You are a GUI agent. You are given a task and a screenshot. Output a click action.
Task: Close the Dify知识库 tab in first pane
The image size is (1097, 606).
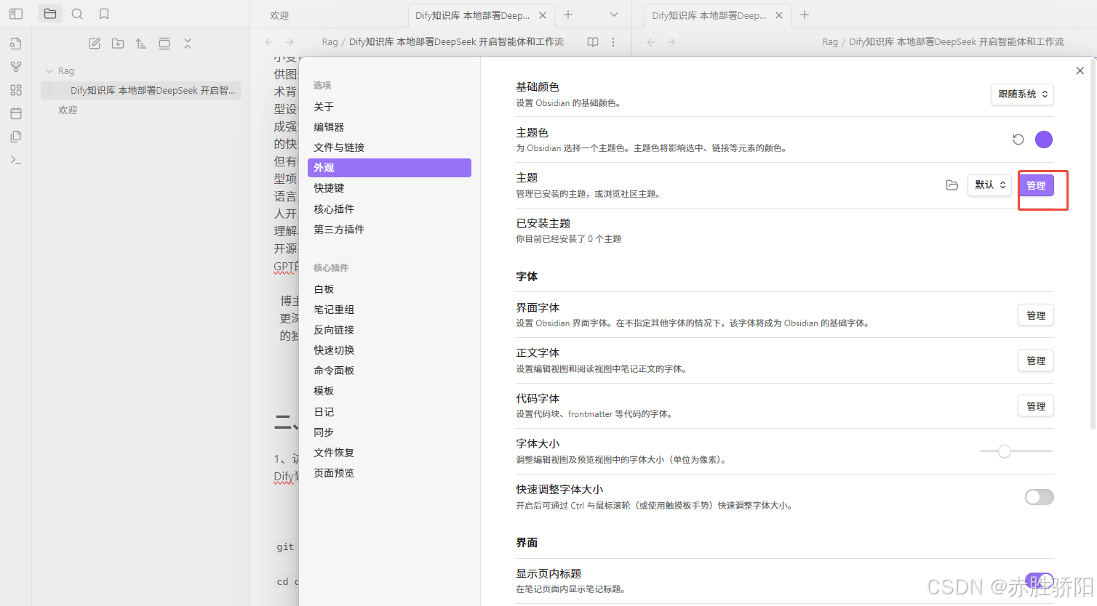click(543, 15)
